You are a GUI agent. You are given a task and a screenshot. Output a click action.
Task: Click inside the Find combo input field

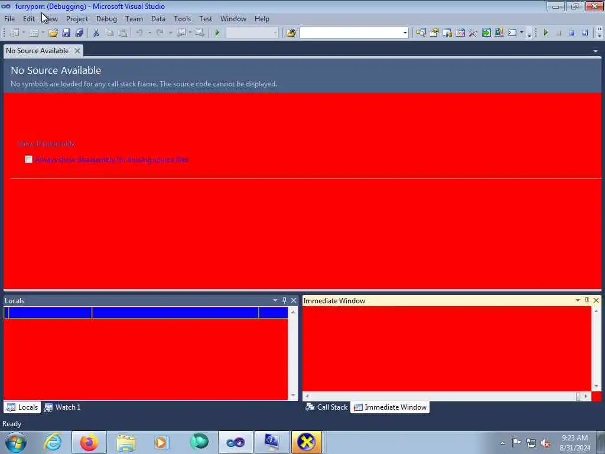(x=351, y=33)
